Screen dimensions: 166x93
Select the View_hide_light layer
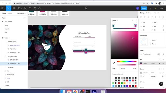pyautogui.click(x=15, y=45)
